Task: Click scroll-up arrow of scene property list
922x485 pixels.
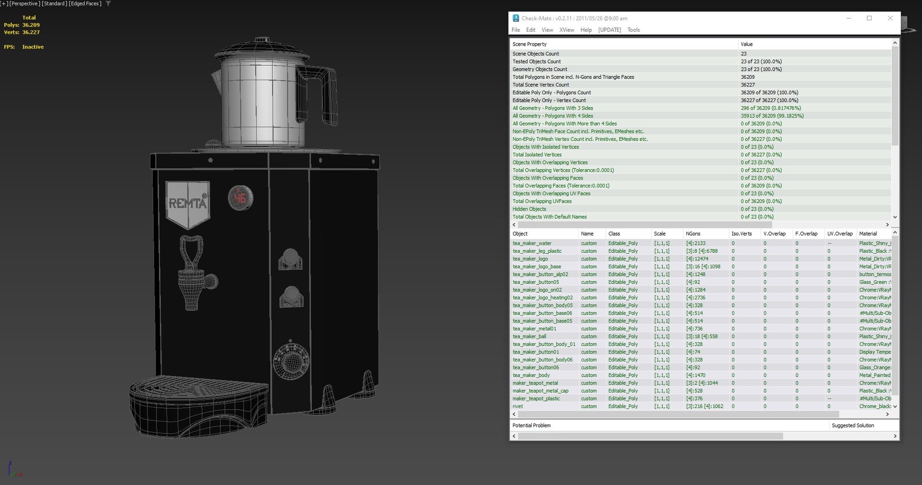Action: click(x=895, y=43)
